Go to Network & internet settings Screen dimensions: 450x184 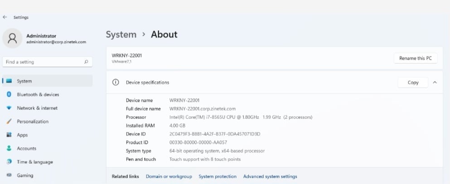pyautogui.click(x=47, y=108)
